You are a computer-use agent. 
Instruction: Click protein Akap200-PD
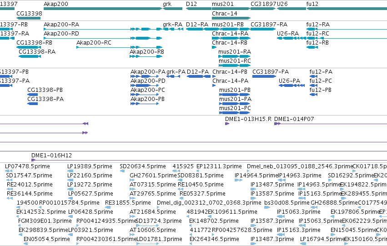point(144,85)
